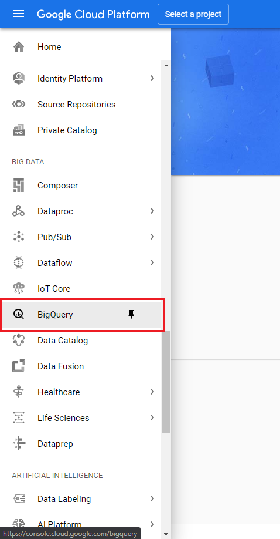Toggle the pin next to BigQuery

click(131, 314)
